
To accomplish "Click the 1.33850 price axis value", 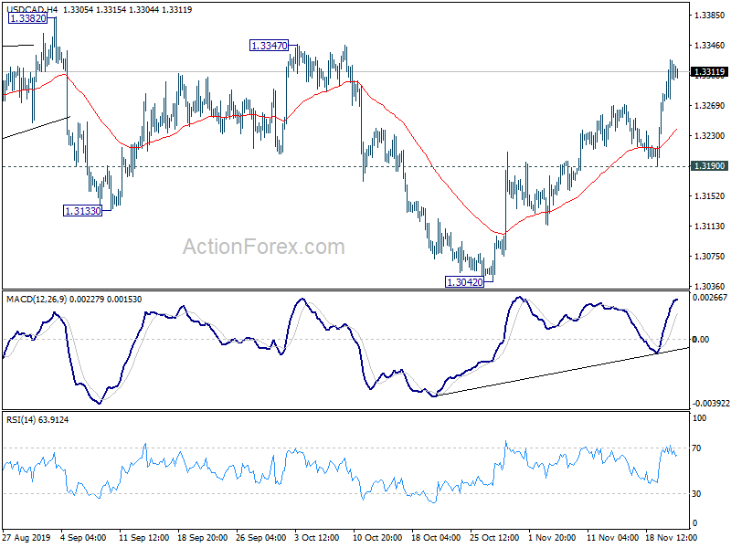I will [709, 15].
